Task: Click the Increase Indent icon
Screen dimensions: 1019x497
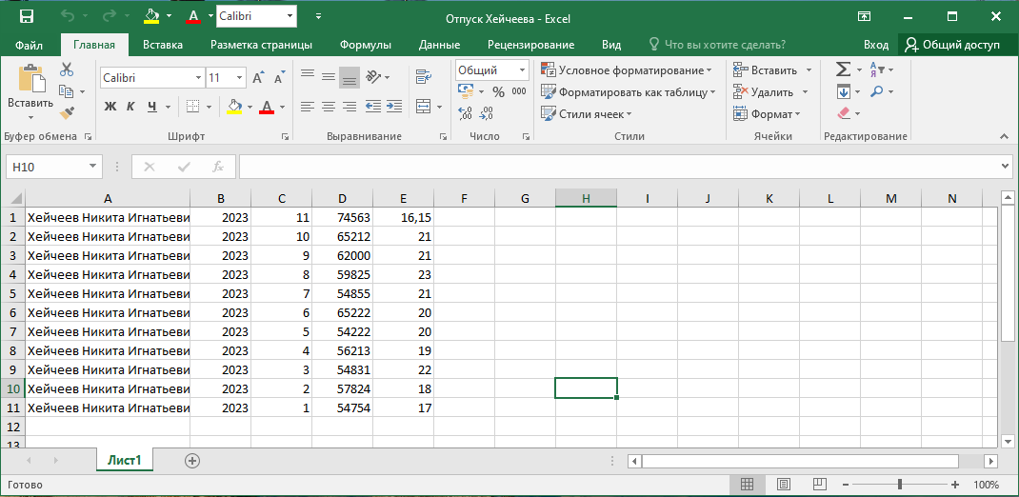Action: pyautogui.click(x=394, y=107)
